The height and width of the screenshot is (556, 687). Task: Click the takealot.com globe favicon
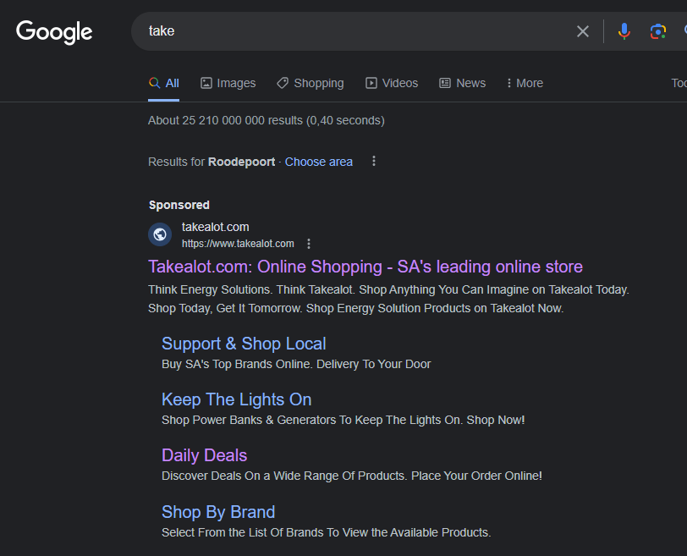tap(160, 234)
